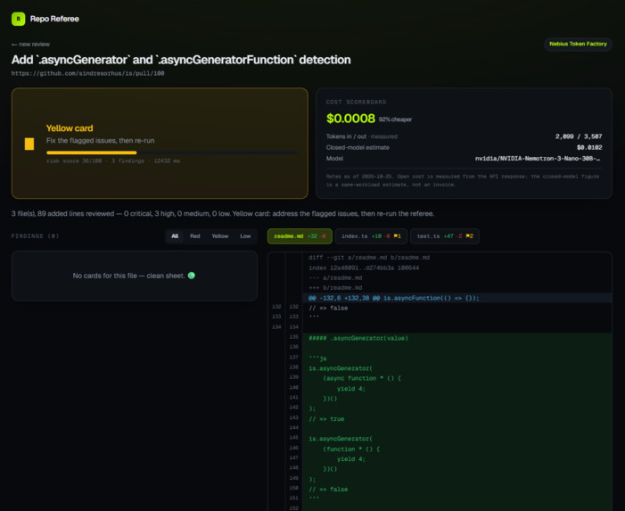
Task: Click the diff hunk header line
Action: [457, 298]
